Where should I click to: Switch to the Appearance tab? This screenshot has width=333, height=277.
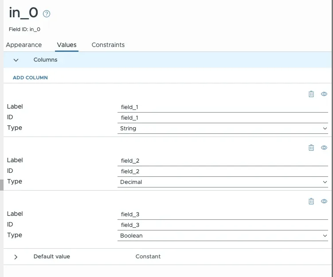(24, 45)
